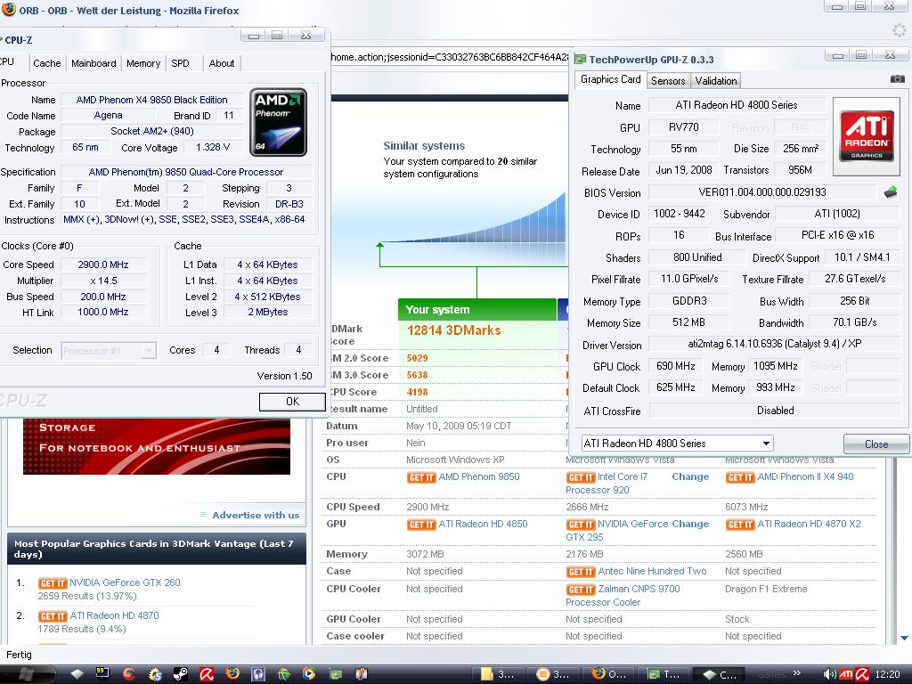Click Change link next to NVIDIA GeForce GTX 295
The height and width of the screenshot is (684, 912).
[x=690, y=524]
